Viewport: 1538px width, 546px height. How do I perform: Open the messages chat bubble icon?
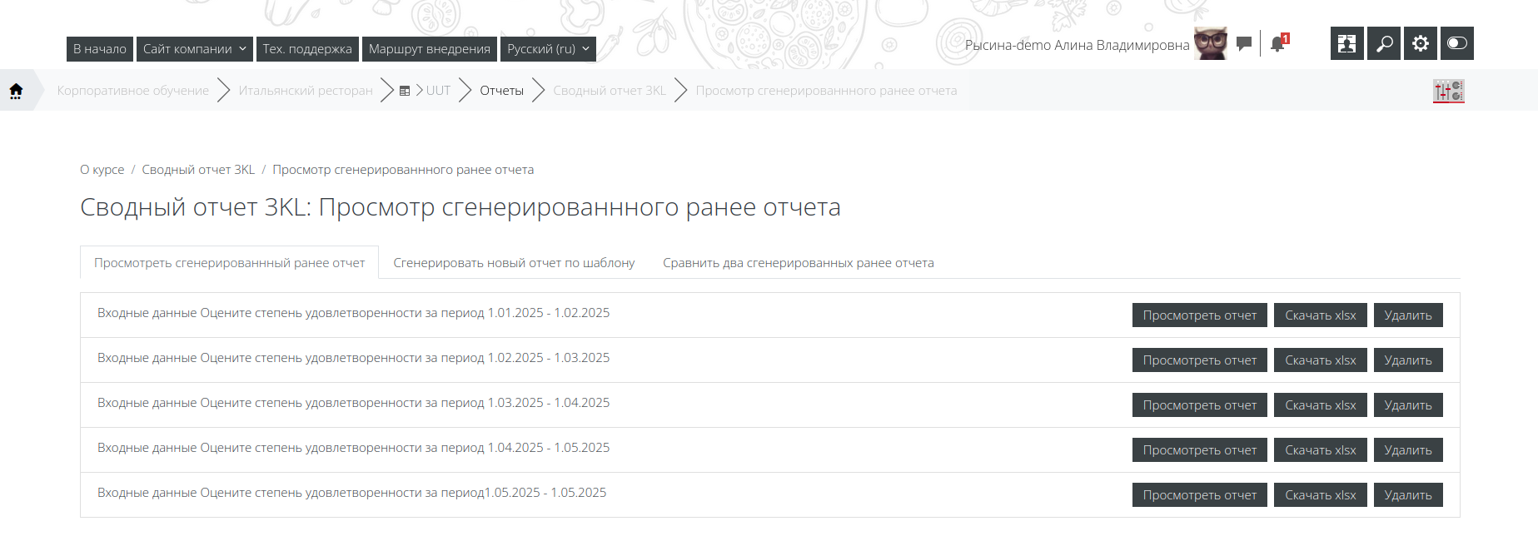(1244, 44)
